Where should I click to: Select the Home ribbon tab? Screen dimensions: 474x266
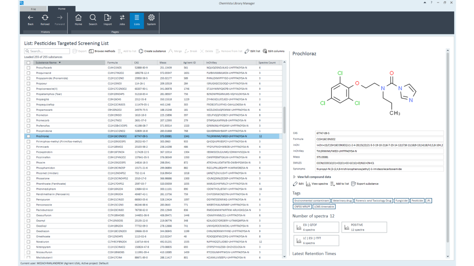pos(62,9)
